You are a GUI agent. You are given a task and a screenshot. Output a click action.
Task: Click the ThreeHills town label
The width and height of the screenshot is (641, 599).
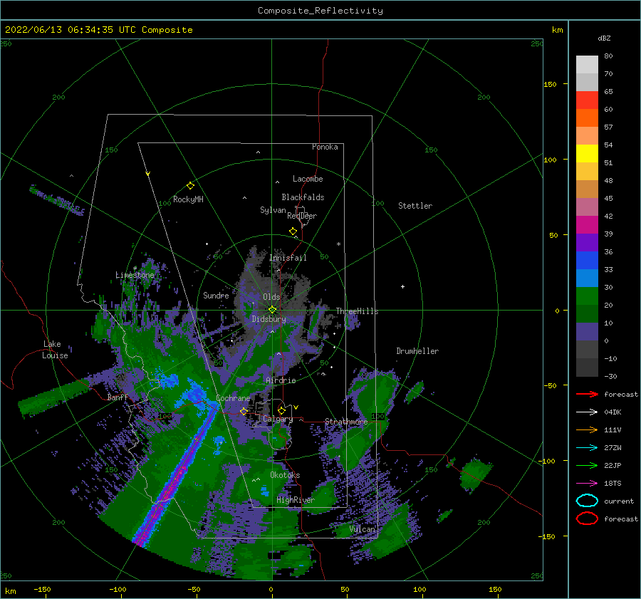357,311
